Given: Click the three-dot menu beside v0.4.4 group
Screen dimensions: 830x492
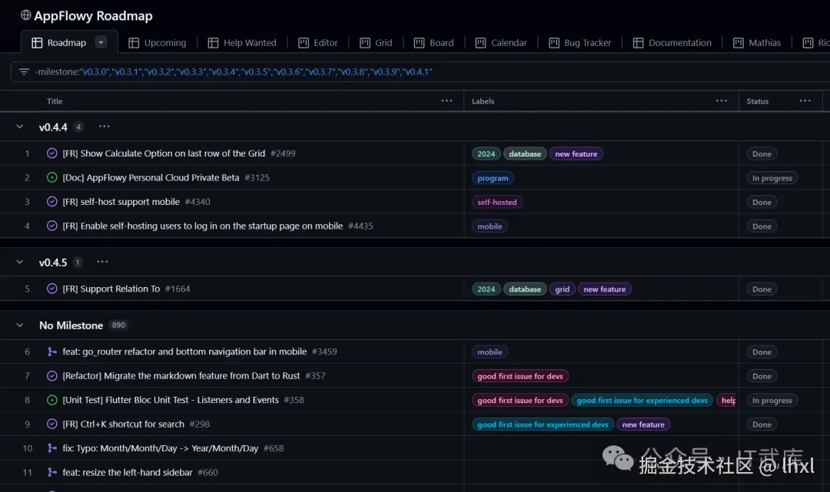Looking at the screenshot, I should tap(104, 127).
